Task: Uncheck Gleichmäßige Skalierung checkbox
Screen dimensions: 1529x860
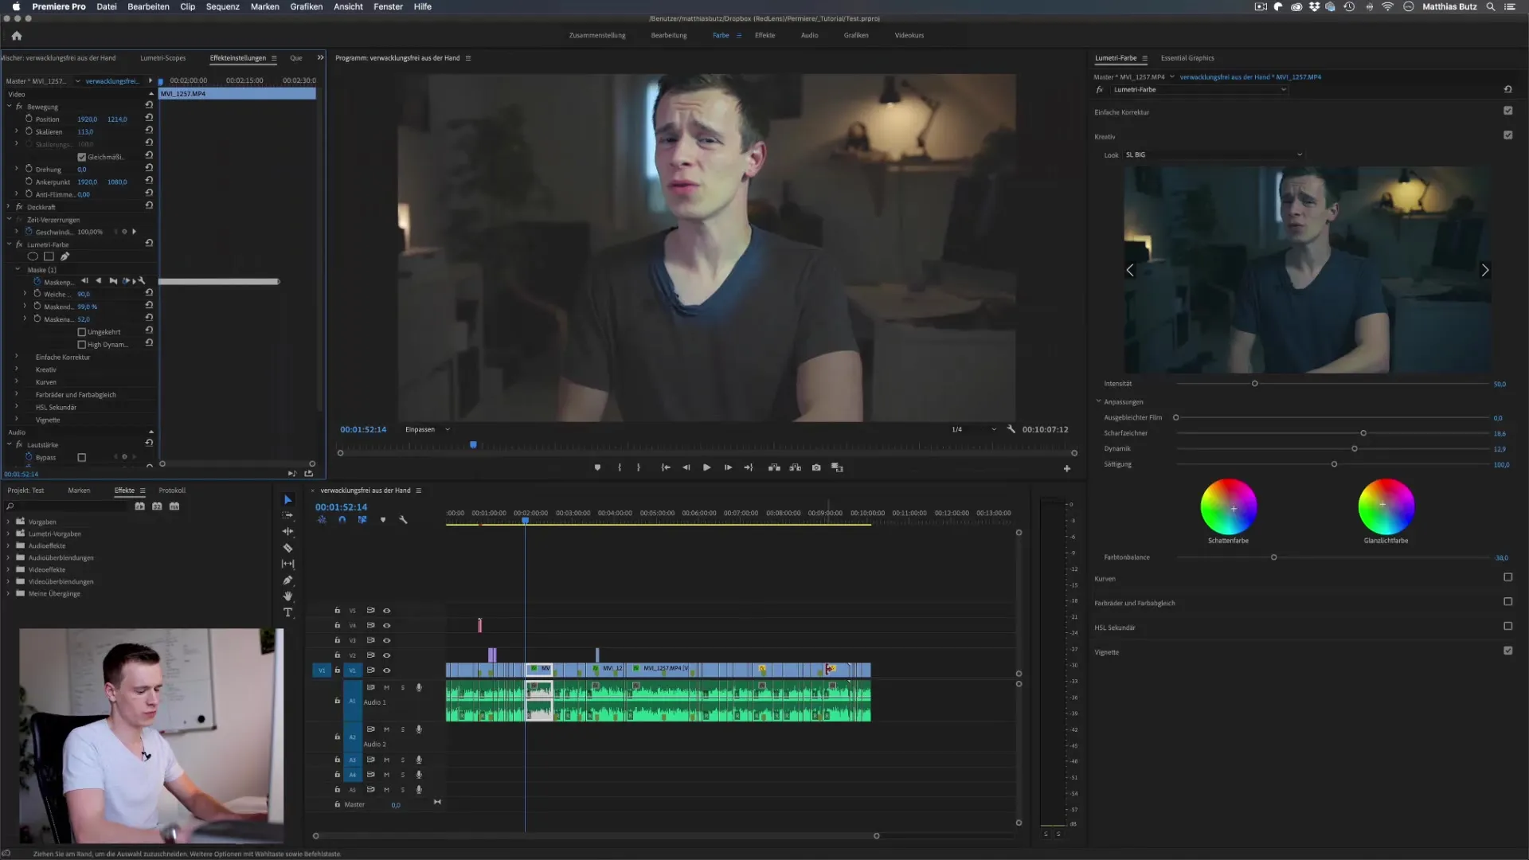Action: pos(81,157)
